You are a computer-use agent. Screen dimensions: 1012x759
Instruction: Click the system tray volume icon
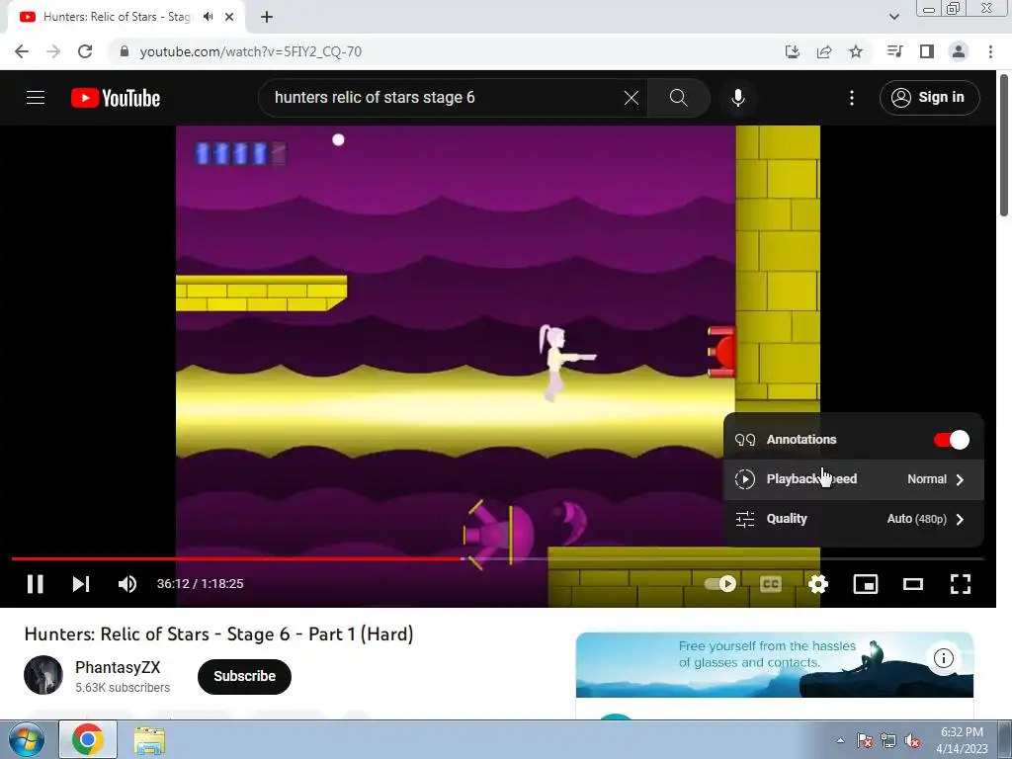click(x=912, y=741)
